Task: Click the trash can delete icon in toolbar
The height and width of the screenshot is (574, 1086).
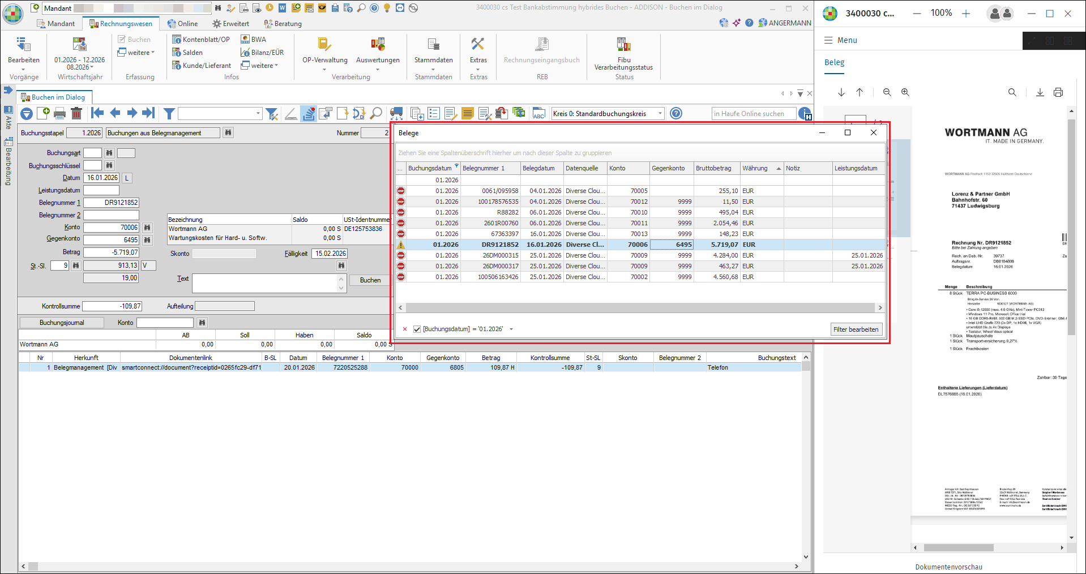Action: (76, 113)
